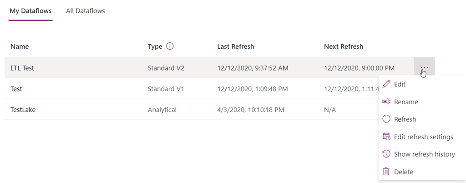
Task: Click the info icon beside Type
Action: 170,46
